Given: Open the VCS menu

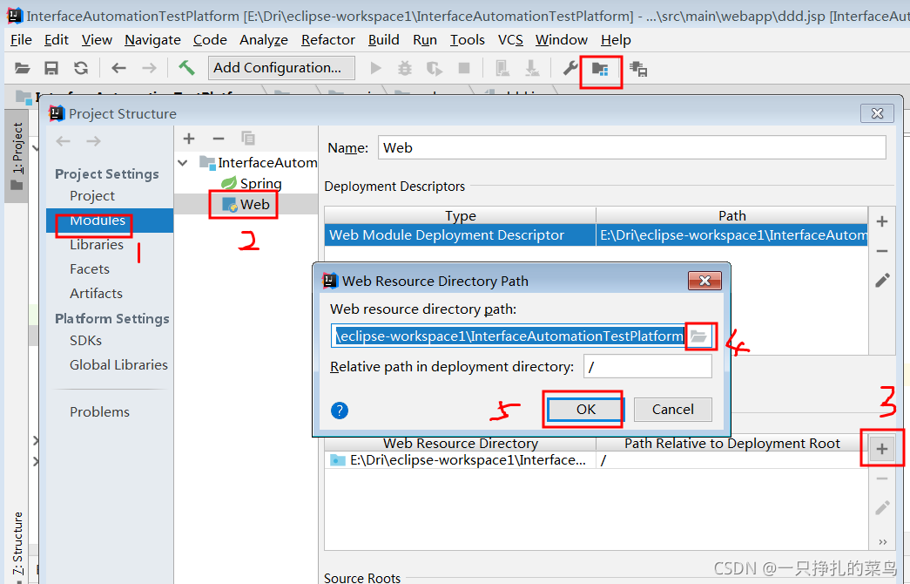Looking at the screenshot, I should (x=510, y=40).
